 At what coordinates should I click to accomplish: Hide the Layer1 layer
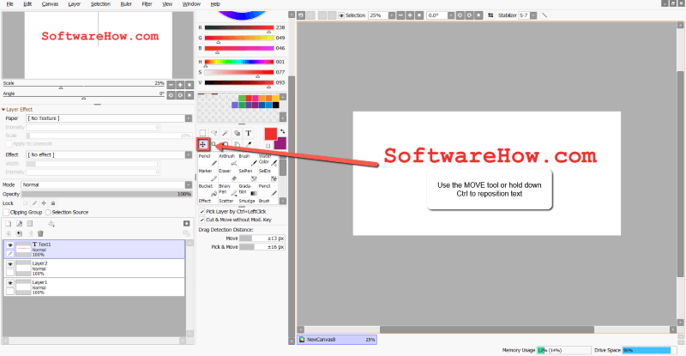click(10, 283)
